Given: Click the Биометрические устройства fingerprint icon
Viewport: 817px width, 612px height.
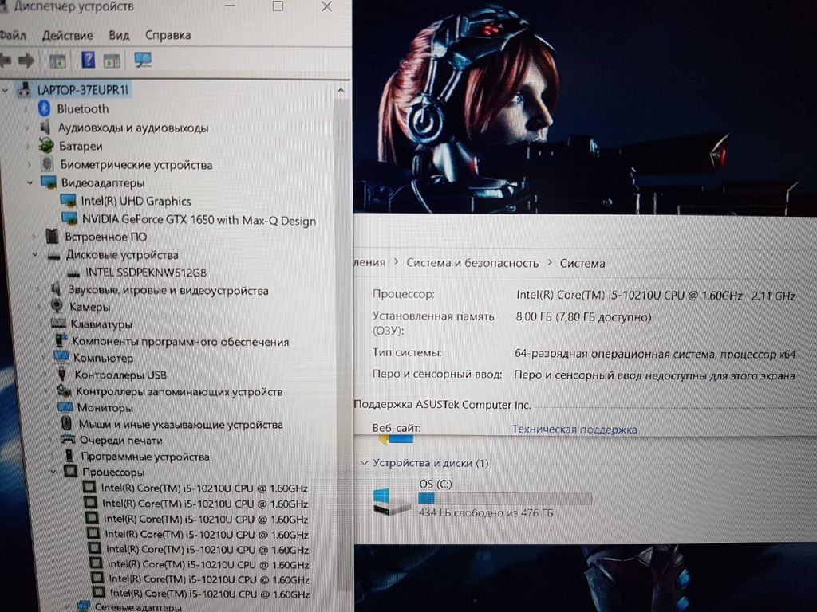Looking at the screenshot, I should 47,164.
